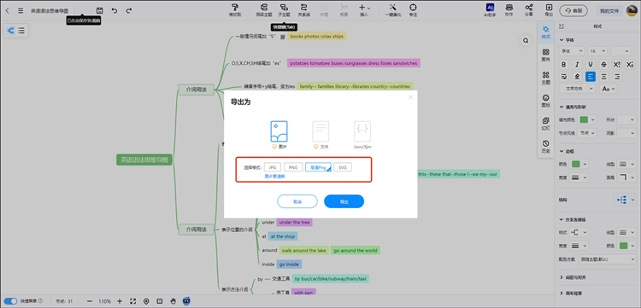Screen dimensions: 641x308
Task: Click the save disk icon
Action: click(x=99, y=10)
